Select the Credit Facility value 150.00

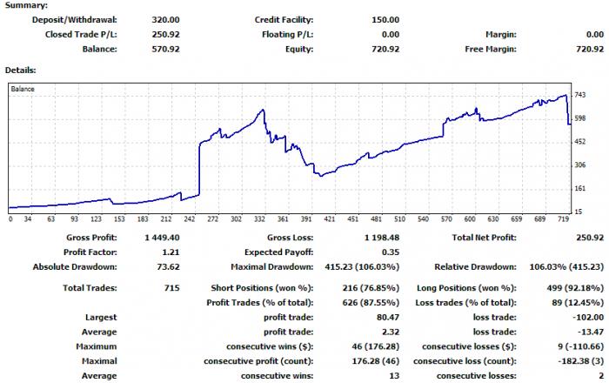tap(385, 20)
